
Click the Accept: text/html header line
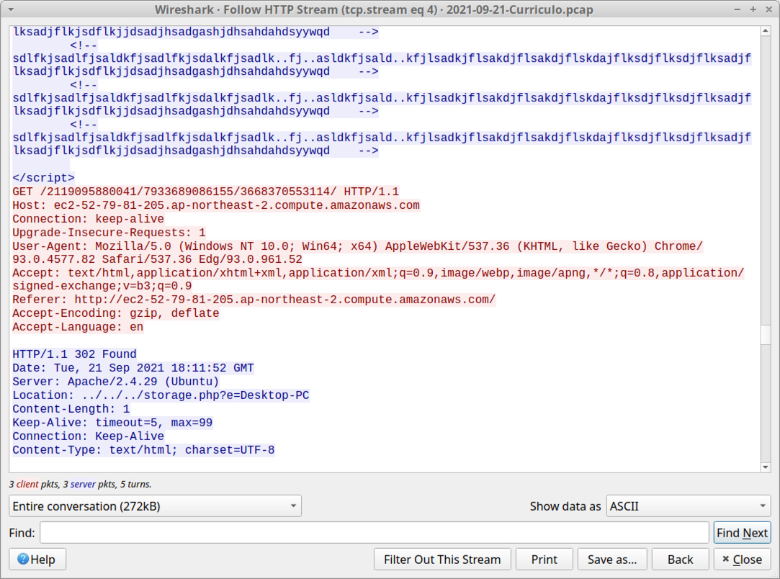point(378,273)
